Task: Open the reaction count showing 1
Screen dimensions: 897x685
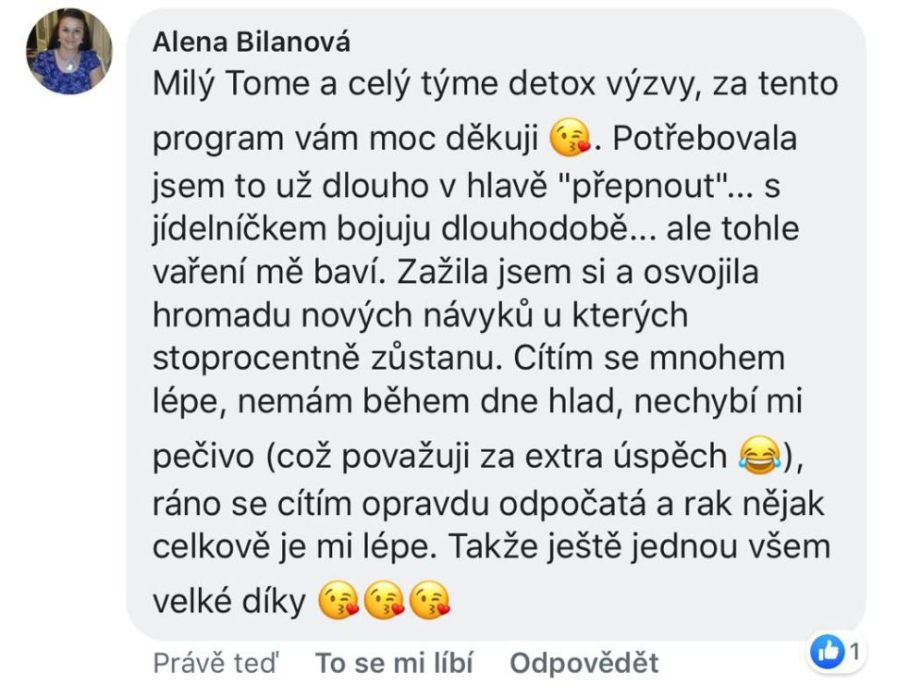Action: [854, 652]
